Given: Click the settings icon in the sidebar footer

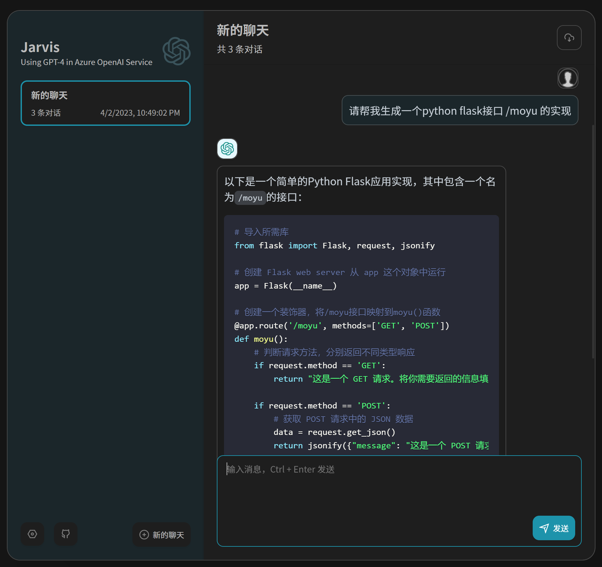Looking at the screenshot, I should point(32,534).
